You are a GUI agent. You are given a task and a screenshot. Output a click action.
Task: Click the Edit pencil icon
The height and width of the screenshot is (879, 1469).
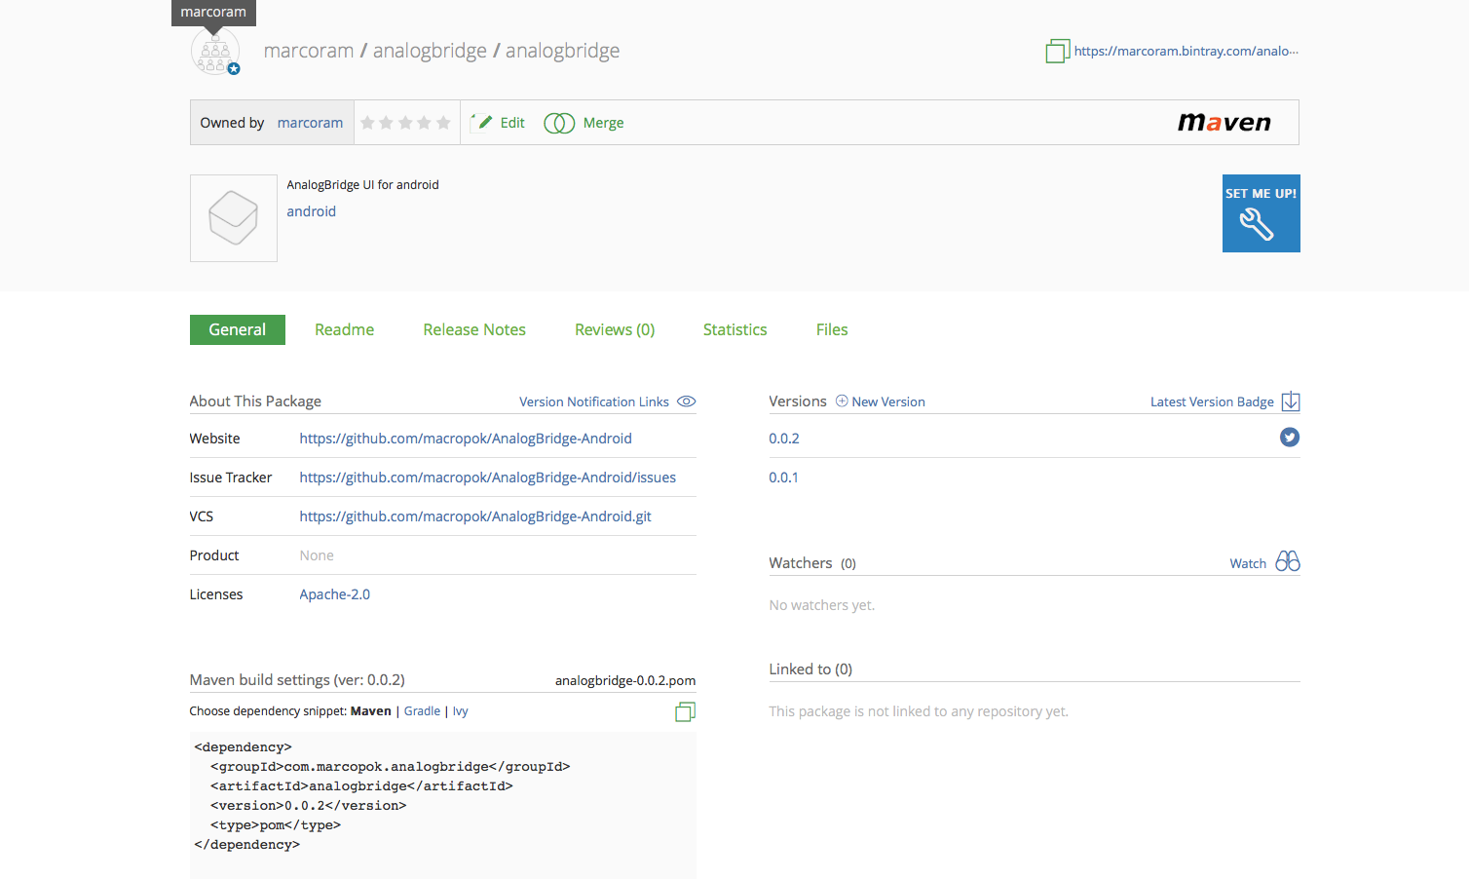pos(481,123)
